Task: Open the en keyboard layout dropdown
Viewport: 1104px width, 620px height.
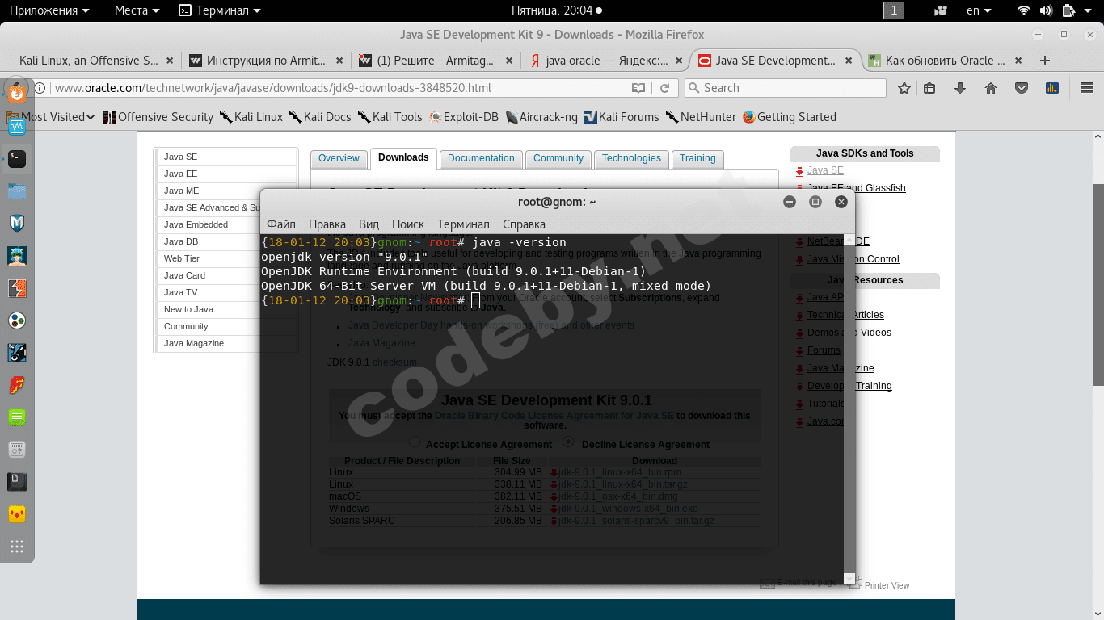Action: point(979,10)
